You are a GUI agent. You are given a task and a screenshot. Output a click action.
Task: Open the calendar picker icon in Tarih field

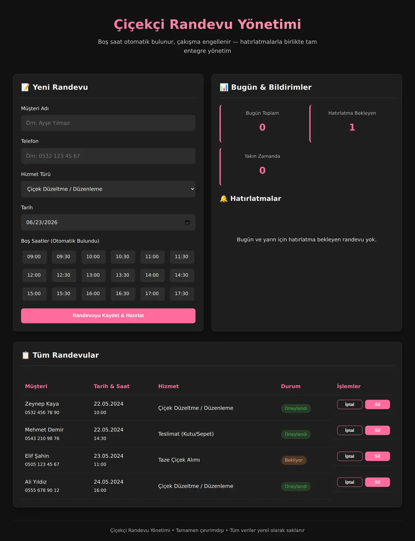pos(187,222)
